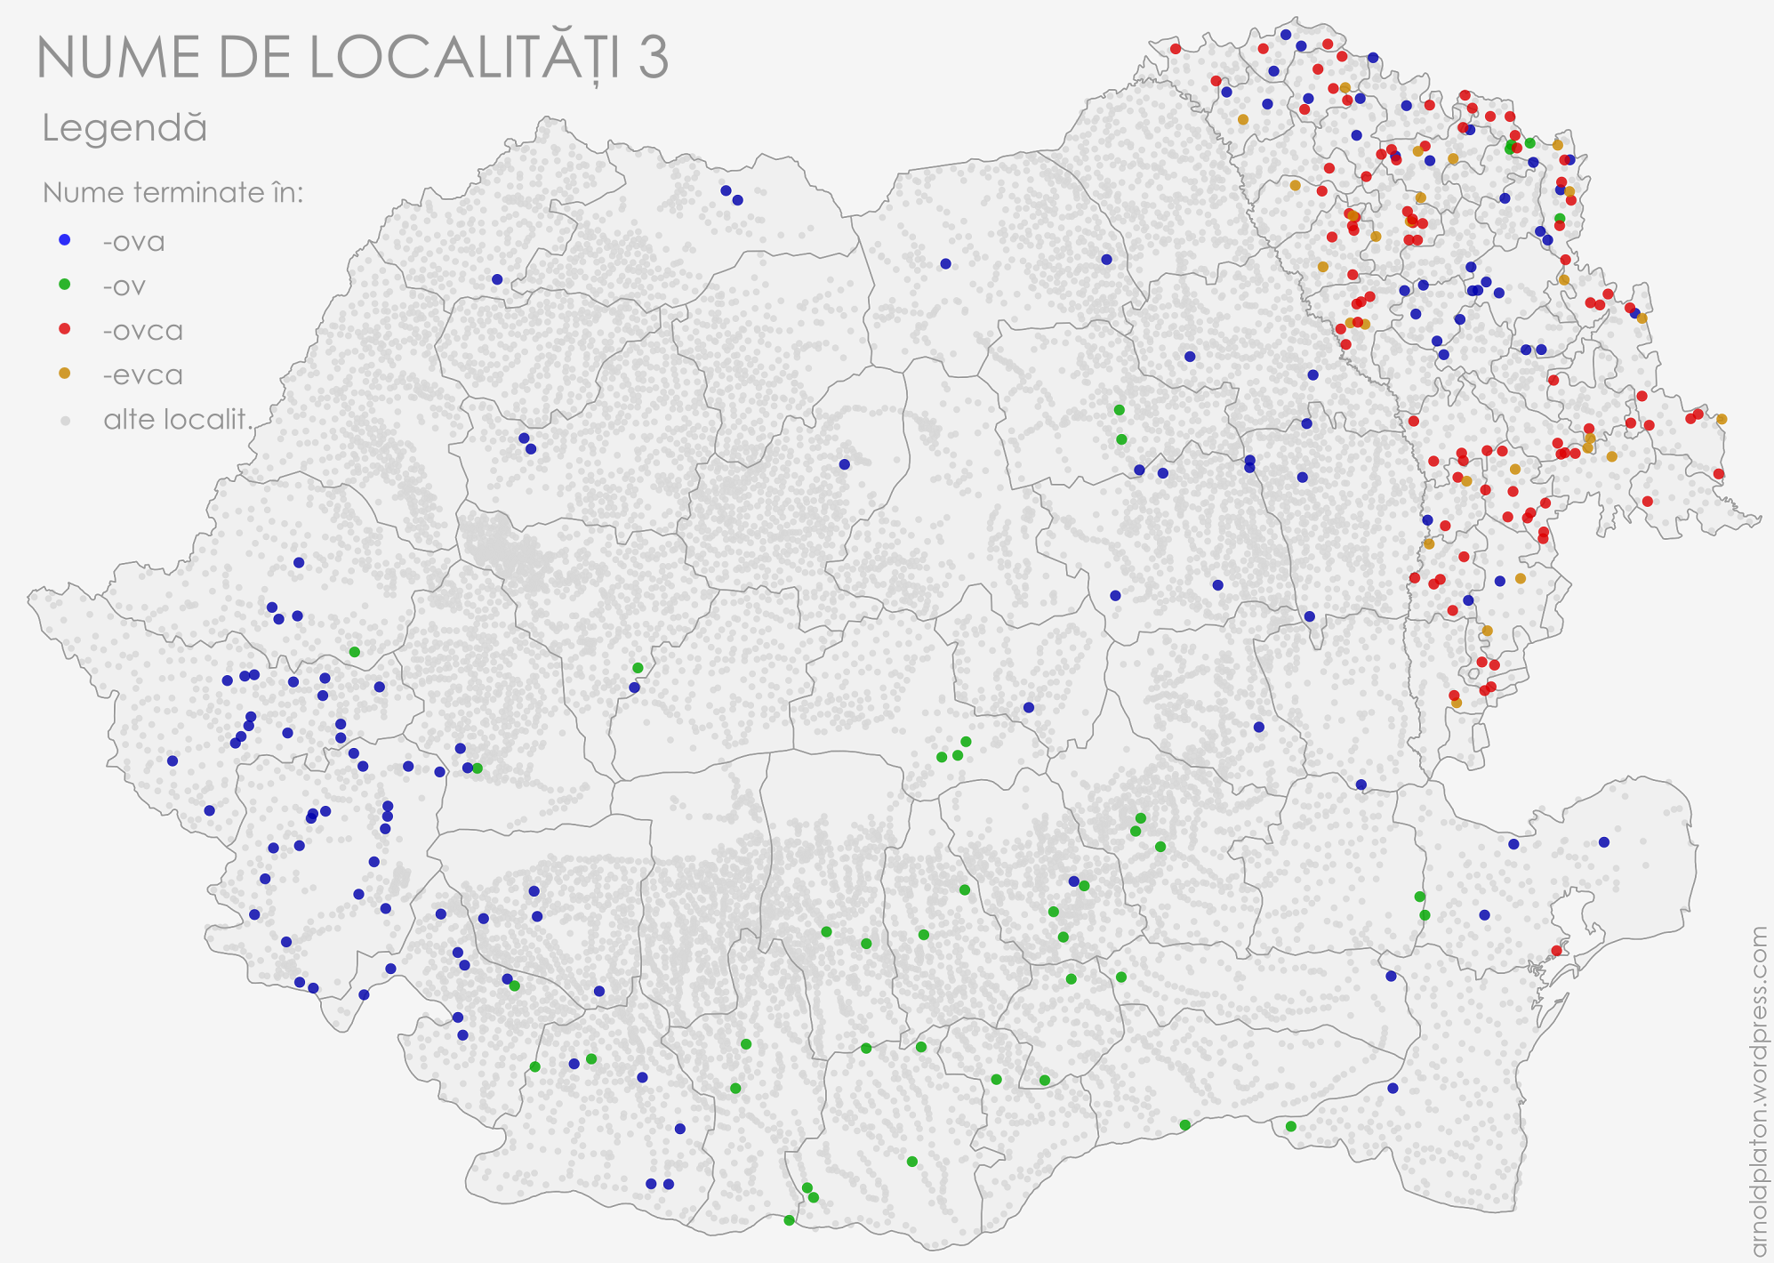The image size is (1774, 1263).
Task: Click the red -ovca legend dot
Action: [x=64, y=329]
